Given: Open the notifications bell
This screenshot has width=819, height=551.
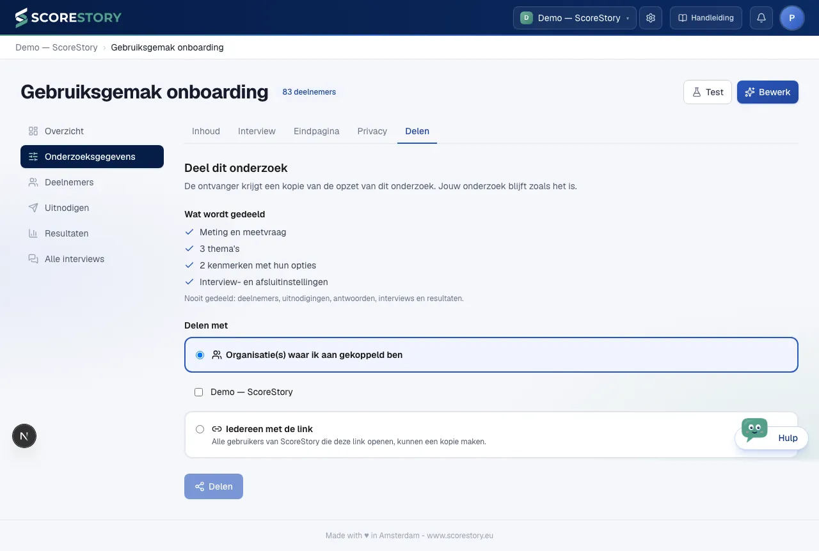Looking at the screenshot, I should [x=761, y=18].
